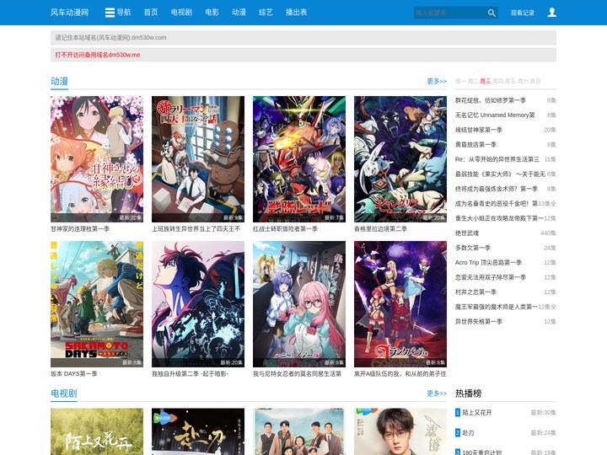The image size is (607, 455).
Task: Open 绝世武魂 in schedule list
Action: 467,233
